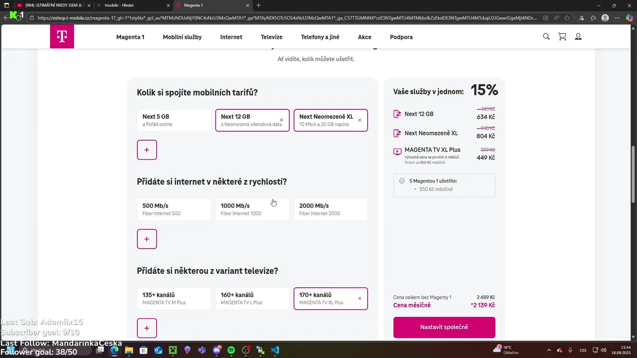The image size is (637, 358).
Task: Open Microsoft Store from taskbar
Action: pyautogui.click(x=143, y=350)
